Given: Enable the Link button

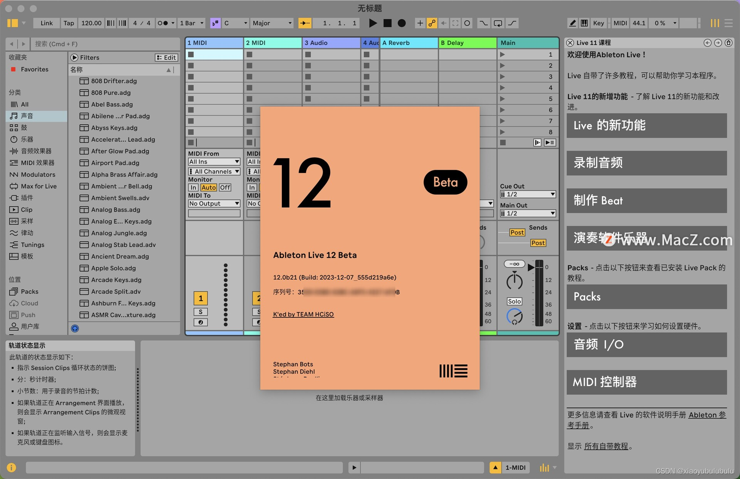Looking at the screenshot, I should [47, 23].
